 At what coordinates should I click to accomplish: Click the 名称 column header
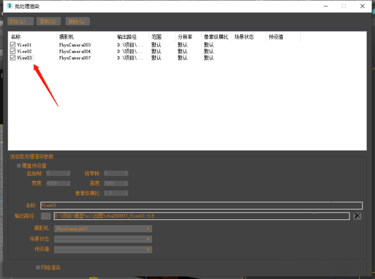tap(33, 37)
